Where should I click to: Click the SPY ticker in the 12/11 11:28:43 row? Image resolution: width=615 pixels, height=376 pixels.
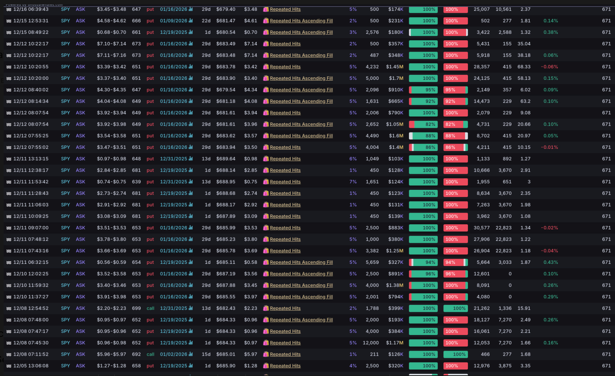pos(65,193)
